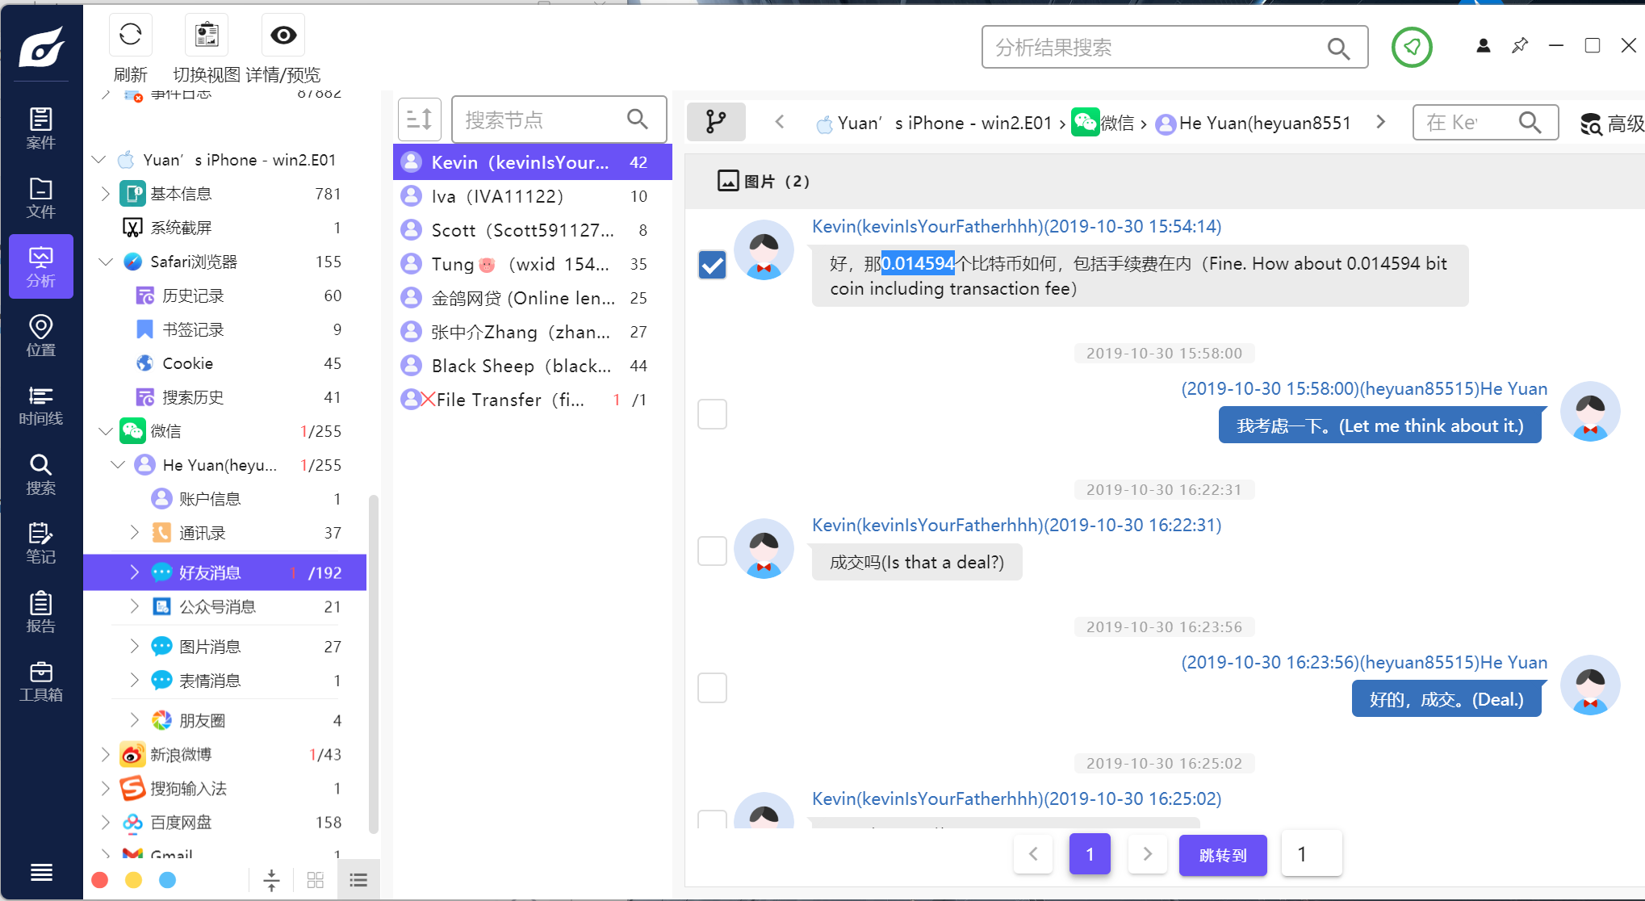Click the red color filter dot

(100, 880)
